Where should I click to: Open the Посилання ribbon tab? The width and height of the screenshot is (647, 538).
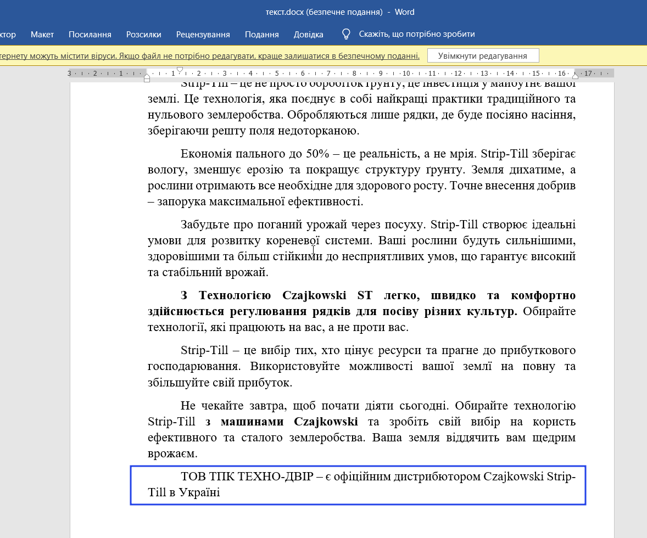[90, 34]
